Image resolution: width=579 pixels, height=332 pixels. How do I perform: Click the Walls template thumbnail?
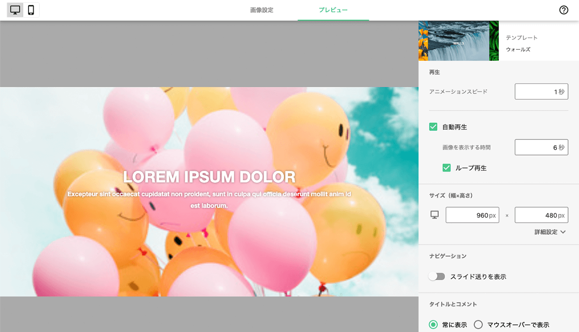coord(458,41)
